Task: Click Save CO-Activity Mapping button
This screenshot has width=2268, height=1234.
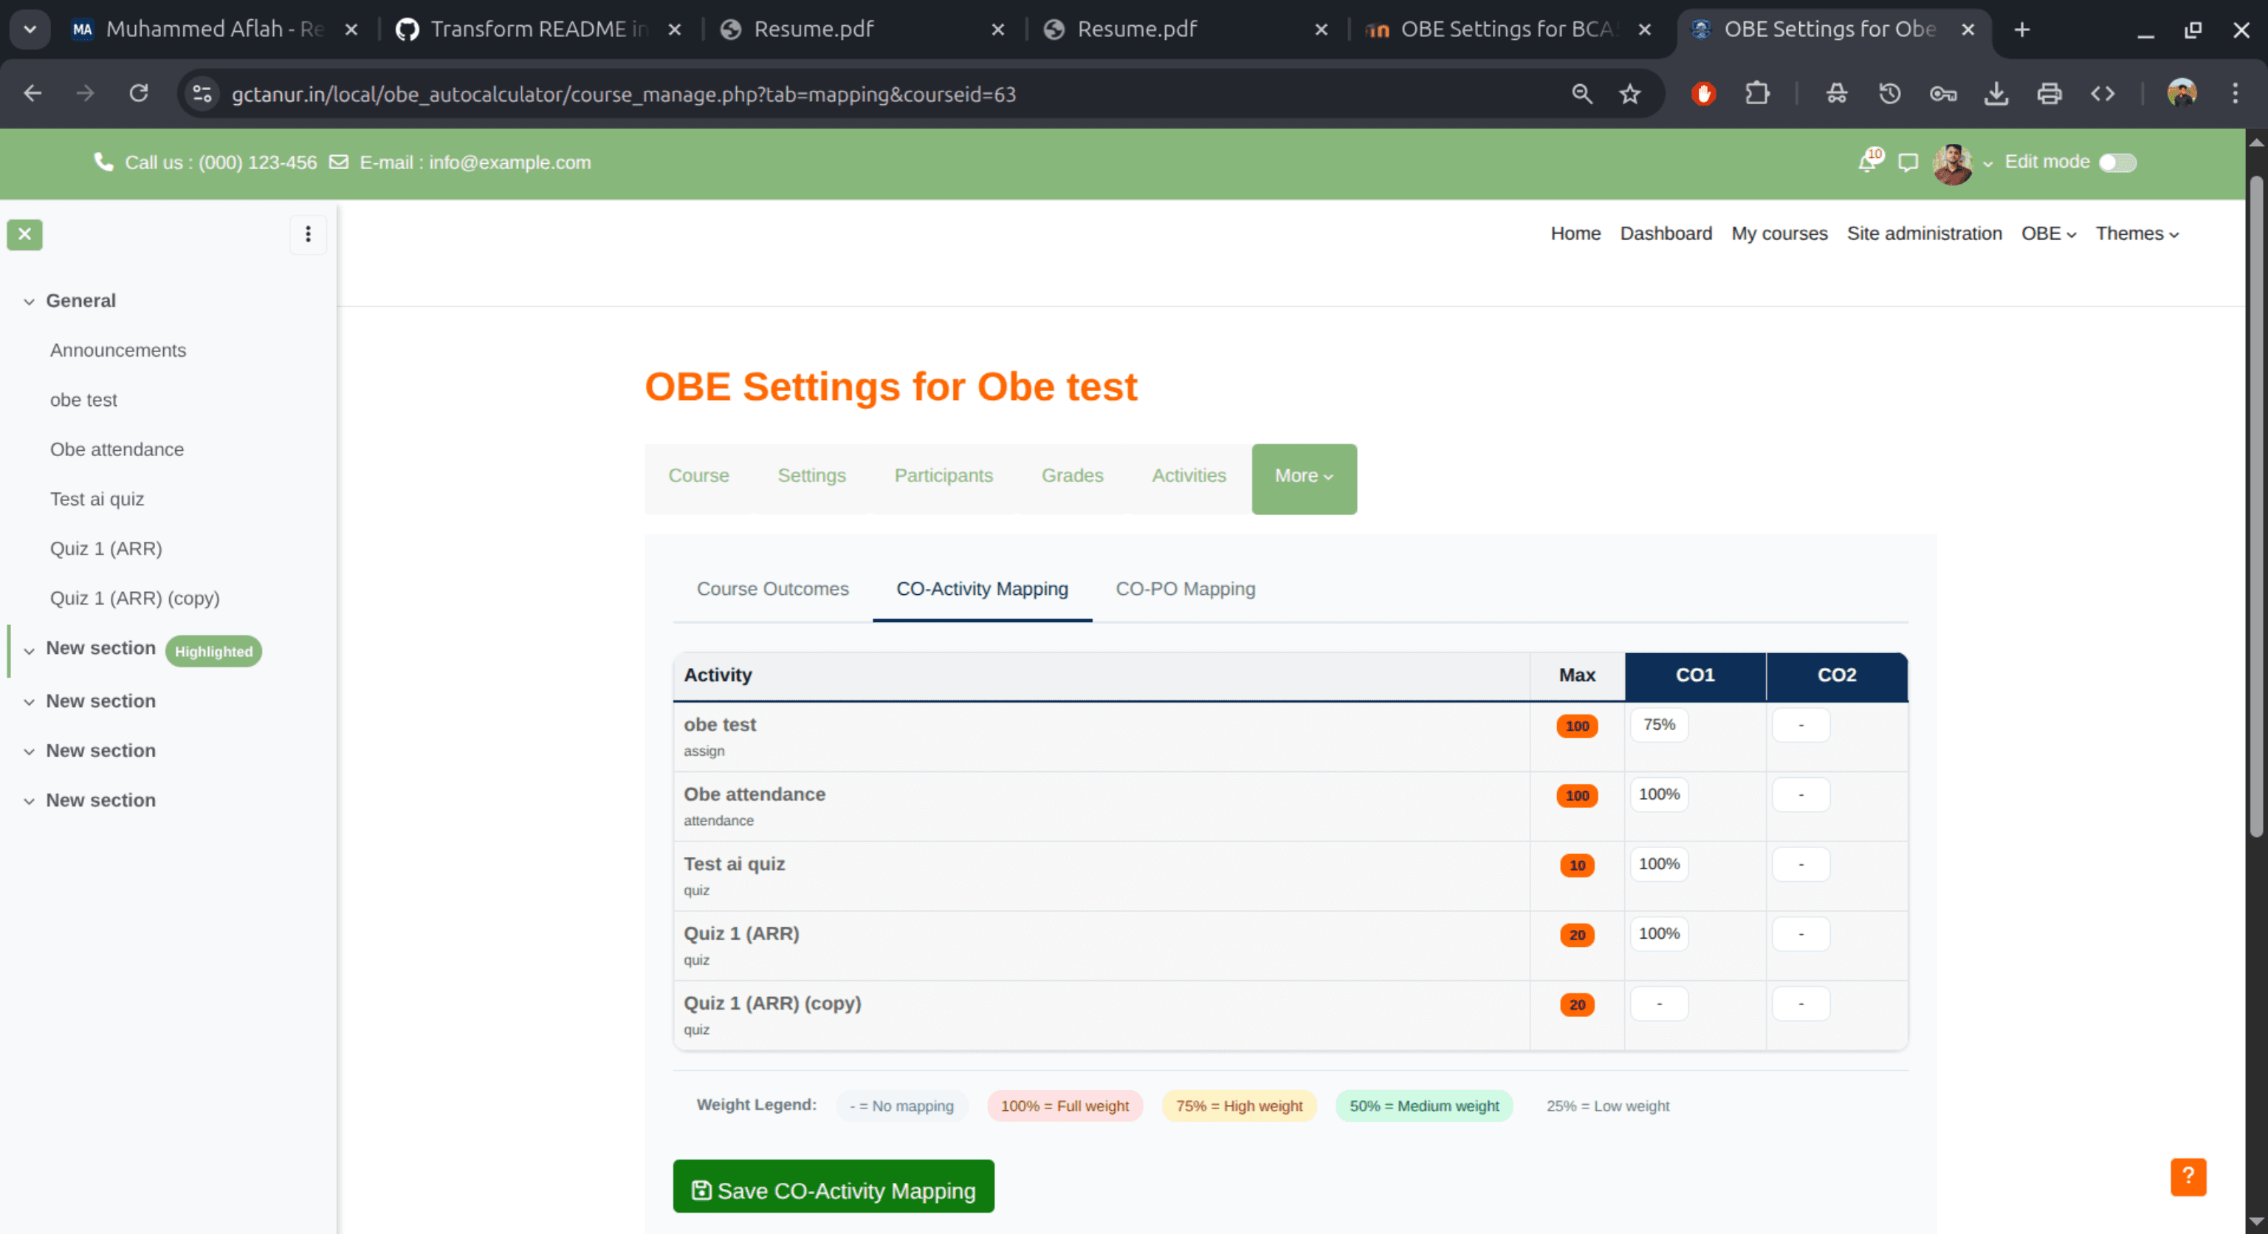Action: pos(833,1189)
